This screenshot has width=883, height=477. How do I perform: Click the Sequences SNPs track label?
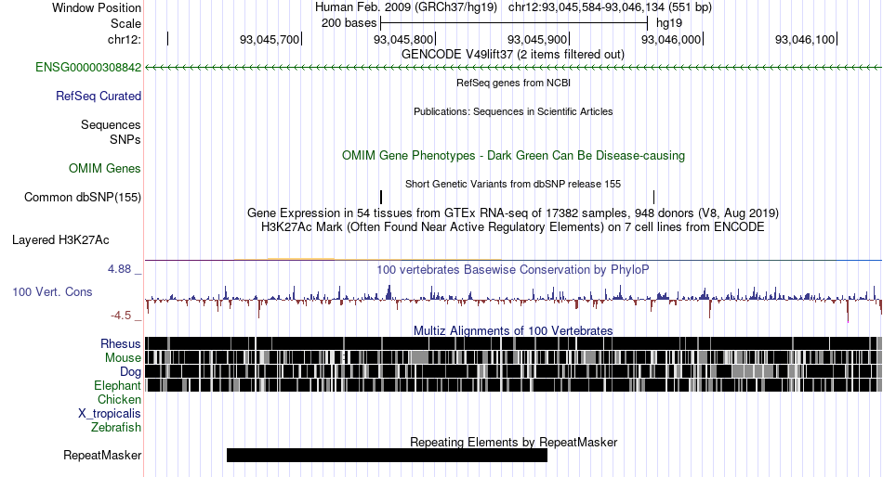tap(111, 132)
